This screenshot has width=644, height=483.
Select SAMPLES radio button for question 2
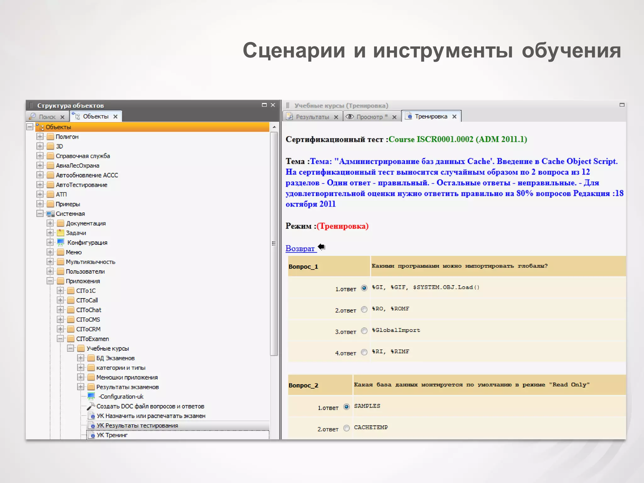(347, 407)
